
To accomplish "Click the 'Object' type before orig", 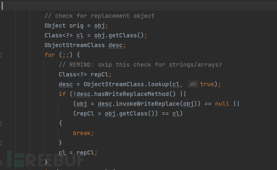I will (55, 26).
